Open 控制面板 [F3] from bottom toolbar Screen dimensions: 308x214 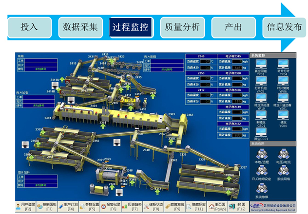(x=48, y=206)
